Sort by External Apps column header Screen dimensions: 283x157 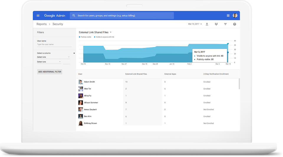[x=170, y=74]
